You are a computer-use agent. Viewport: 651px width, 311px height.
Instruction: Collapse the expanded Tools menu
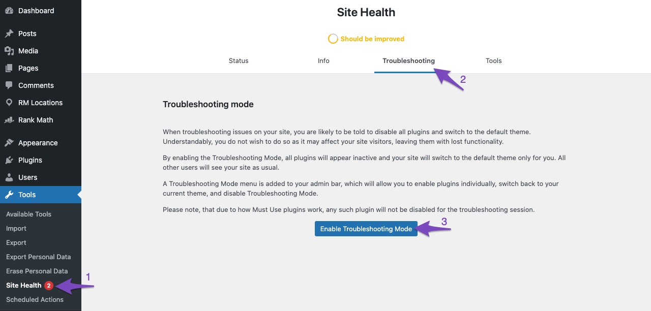tap(26, 195)
